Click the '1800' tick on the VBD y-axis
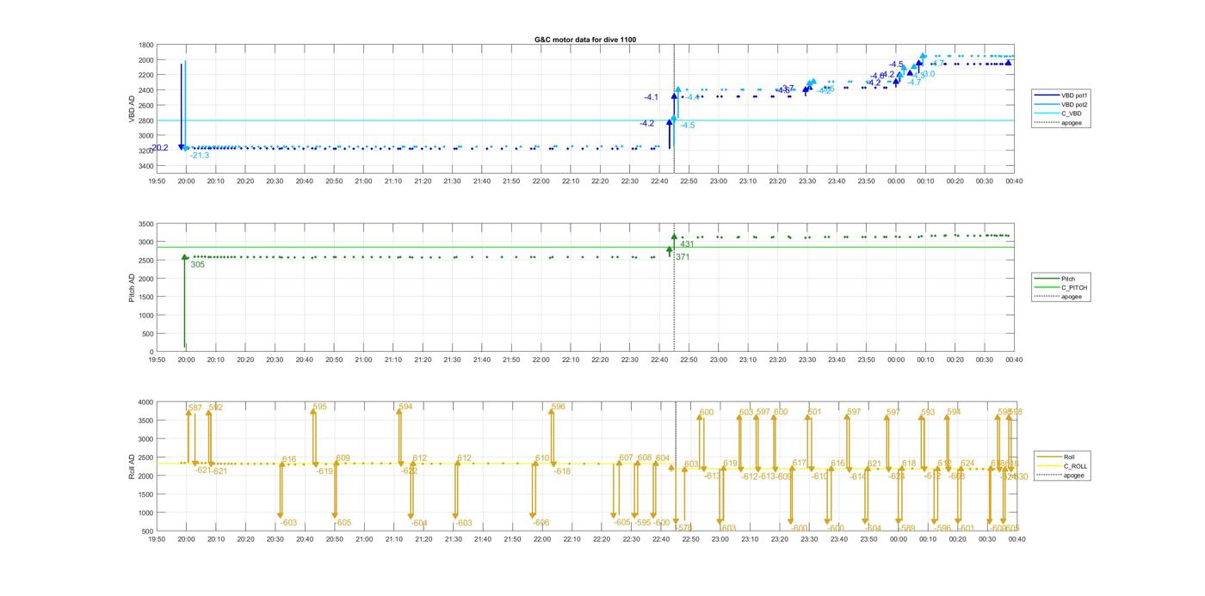1205x596 pixels. [146, 45]
